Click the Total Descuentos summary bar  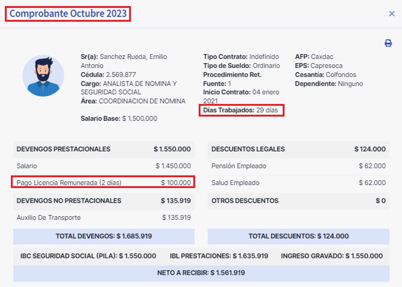[298, 236]
